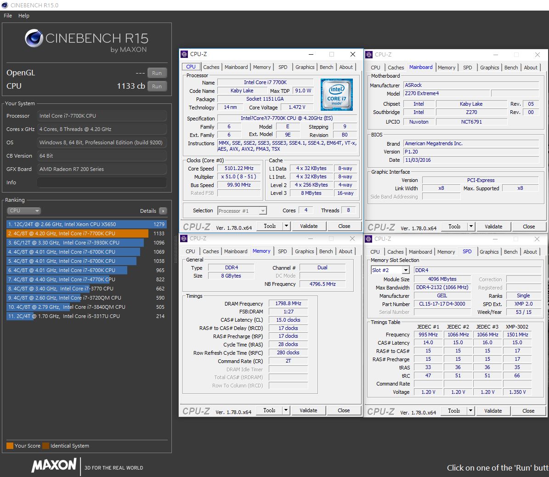Click Validate in the Mainboard tab window
This screenshot has width=549, height=477.
coord(494,227)
